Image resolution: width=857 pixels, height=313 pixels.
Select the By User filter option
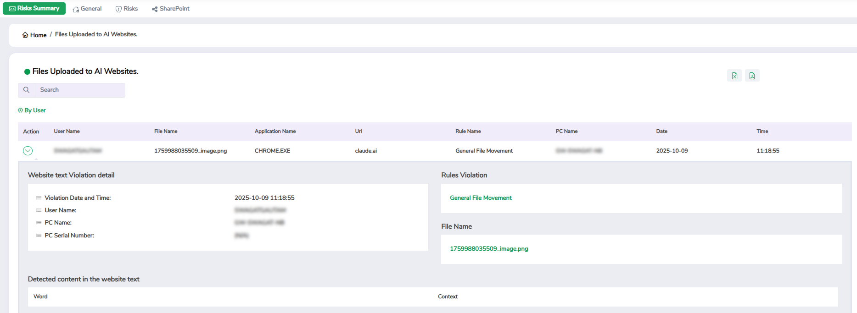[35, 110]
